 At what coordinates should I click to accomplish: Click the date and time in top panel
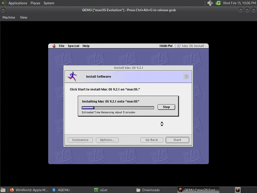(239, 3)
